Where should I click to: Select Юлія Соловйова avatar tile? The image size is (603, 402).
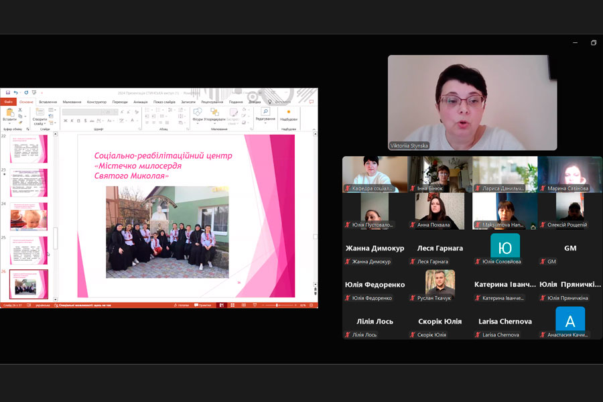coord(505,249)
